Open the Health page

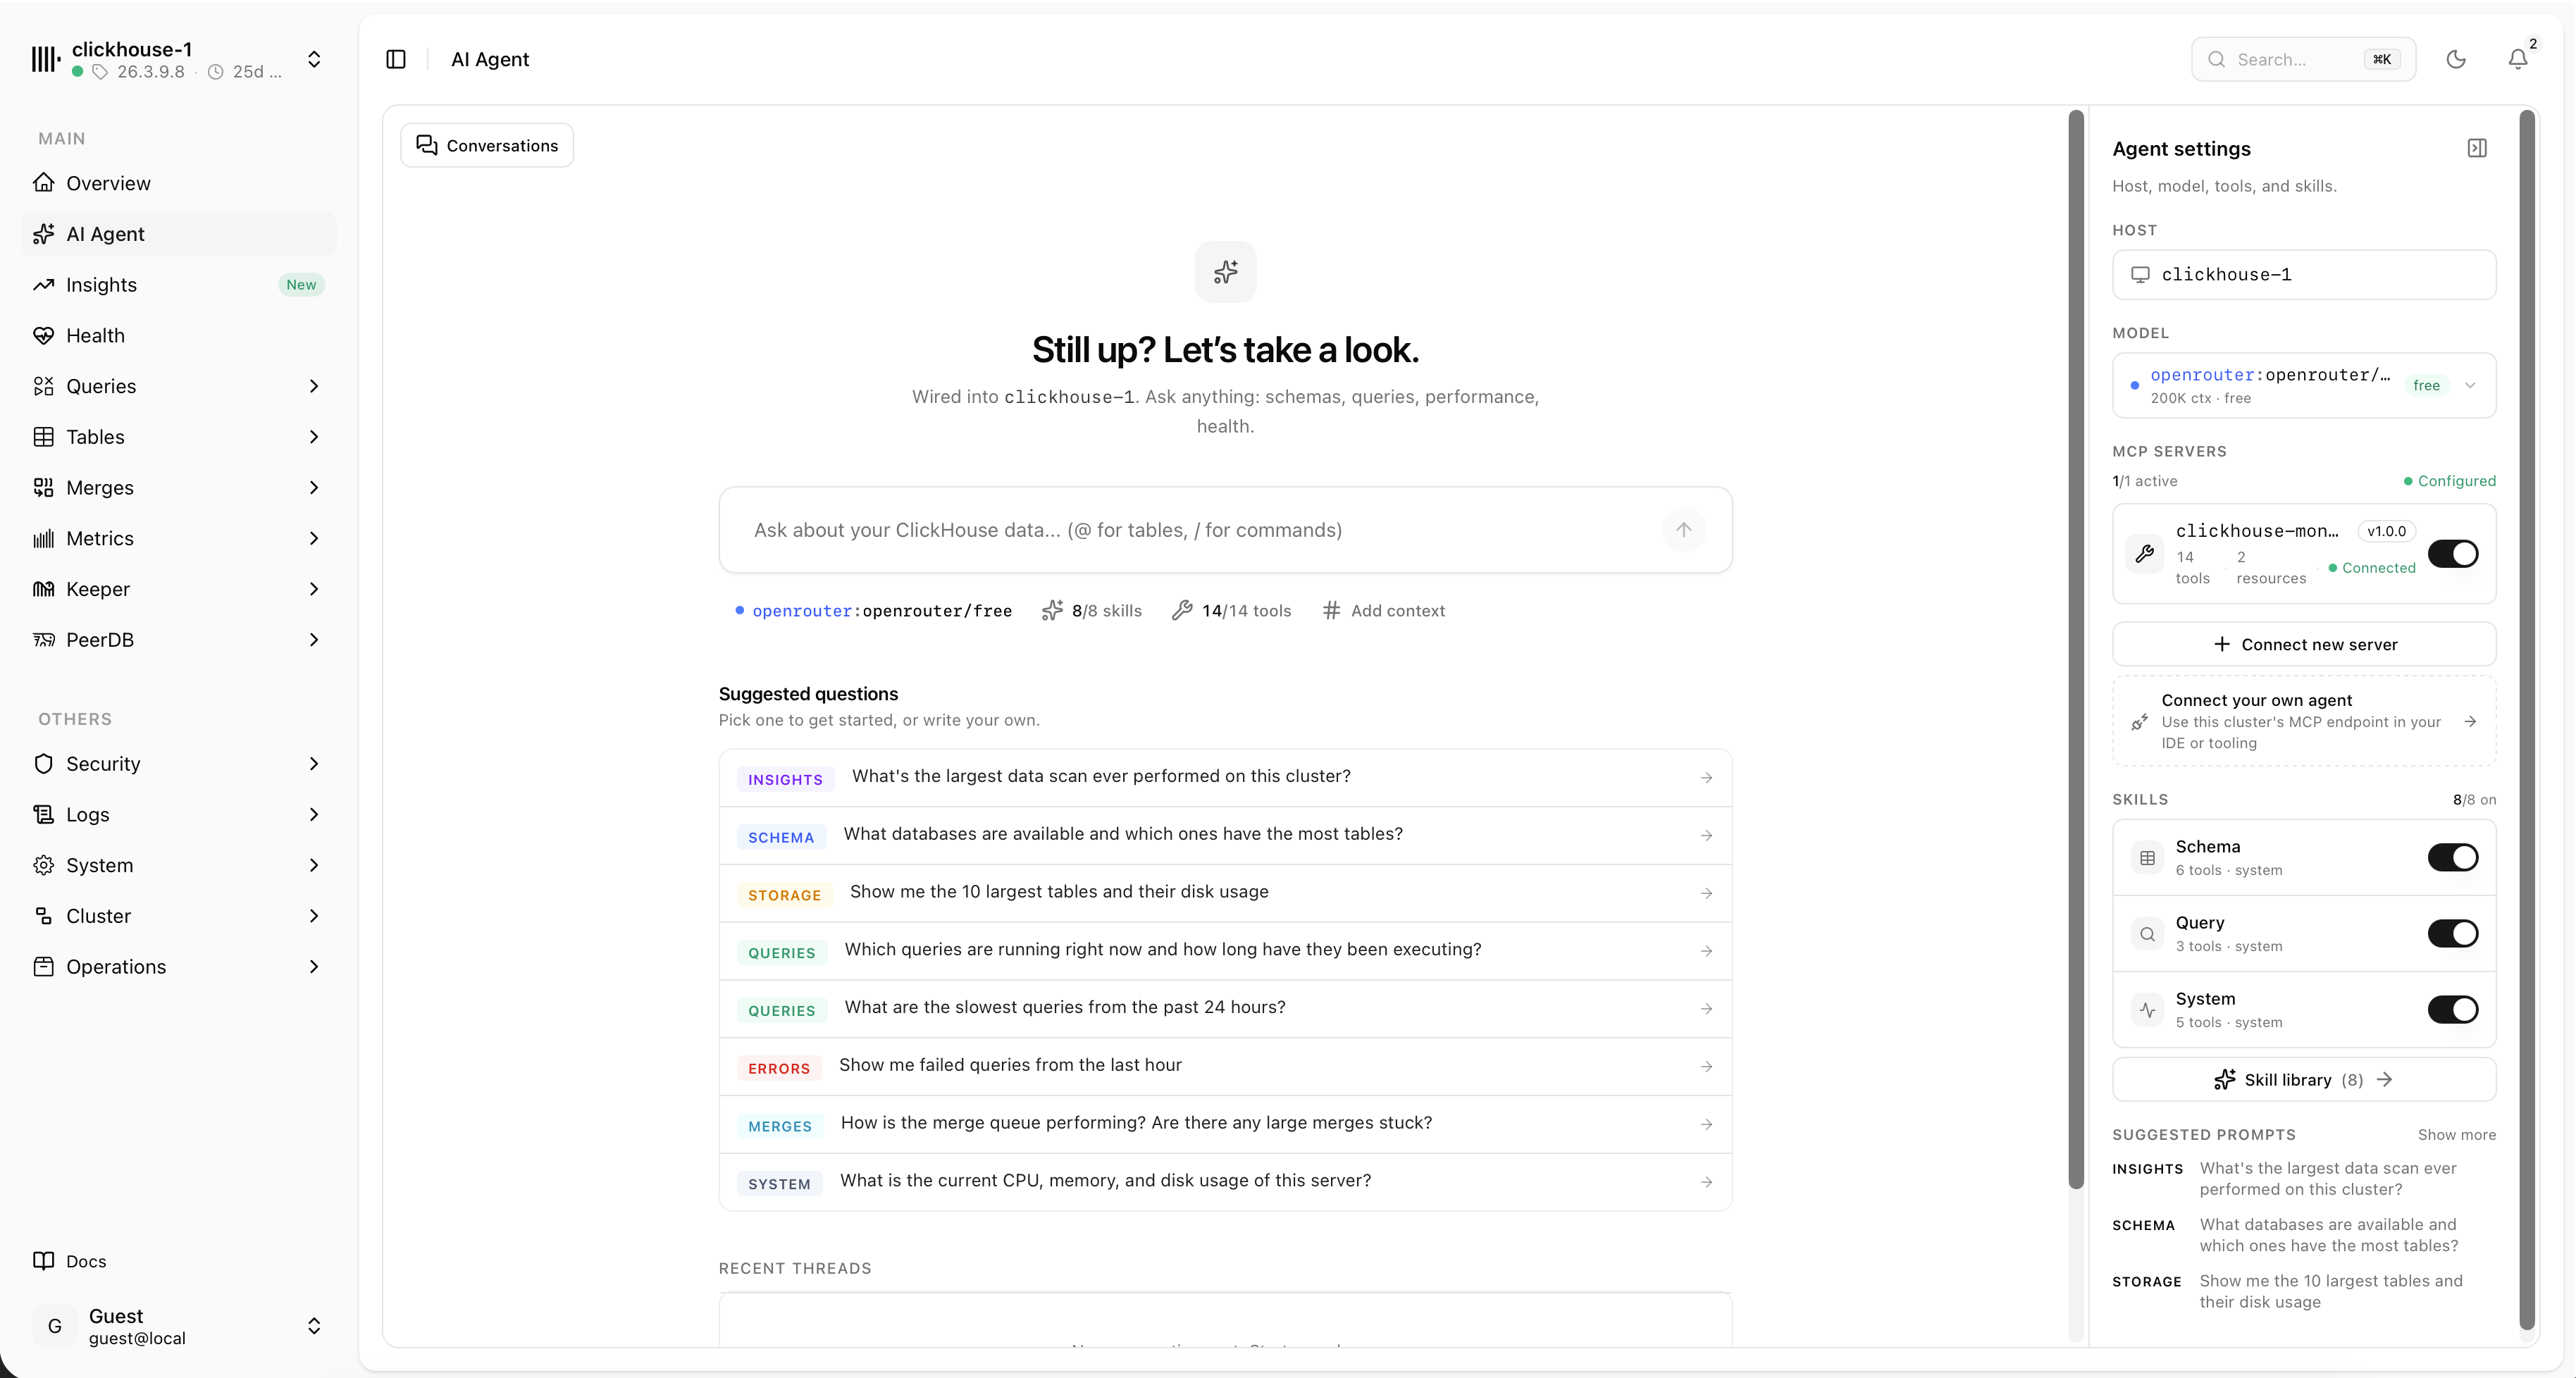(178, 335)
